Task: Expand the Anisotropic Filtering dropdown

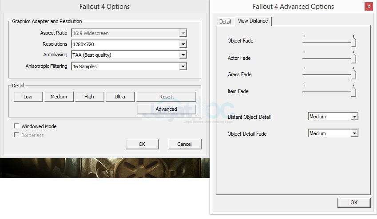Action: click(183, 66)
